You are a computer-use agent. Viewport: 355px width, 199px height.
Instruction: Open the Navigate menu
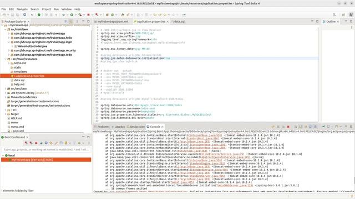[x=22, y=9]
